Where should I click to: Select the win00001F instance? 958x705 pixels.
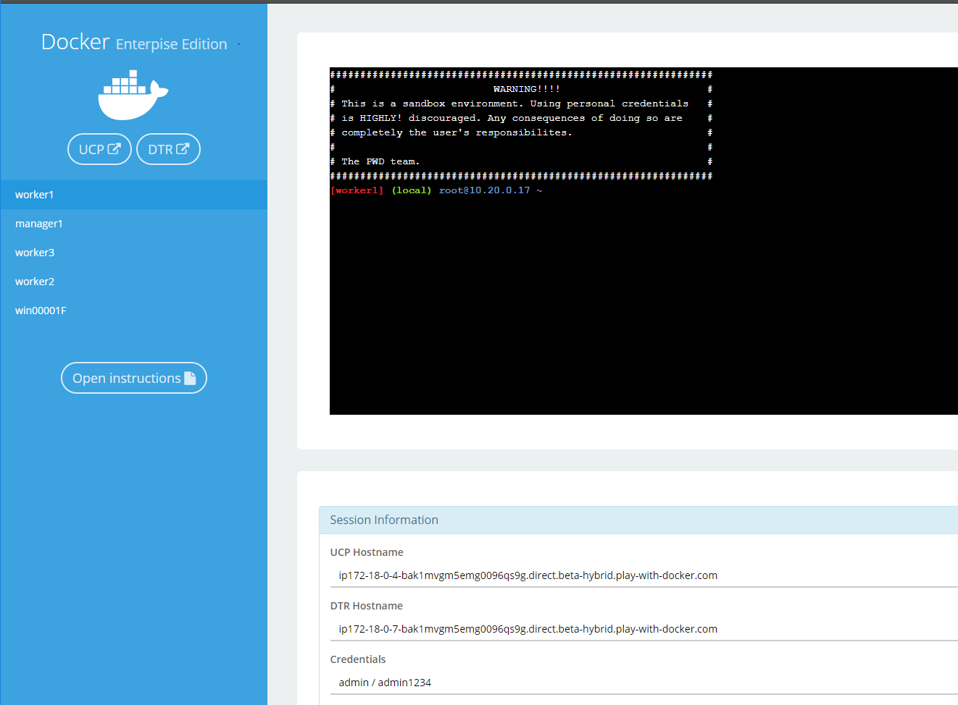pyautogui.click(x=133, y=311)
